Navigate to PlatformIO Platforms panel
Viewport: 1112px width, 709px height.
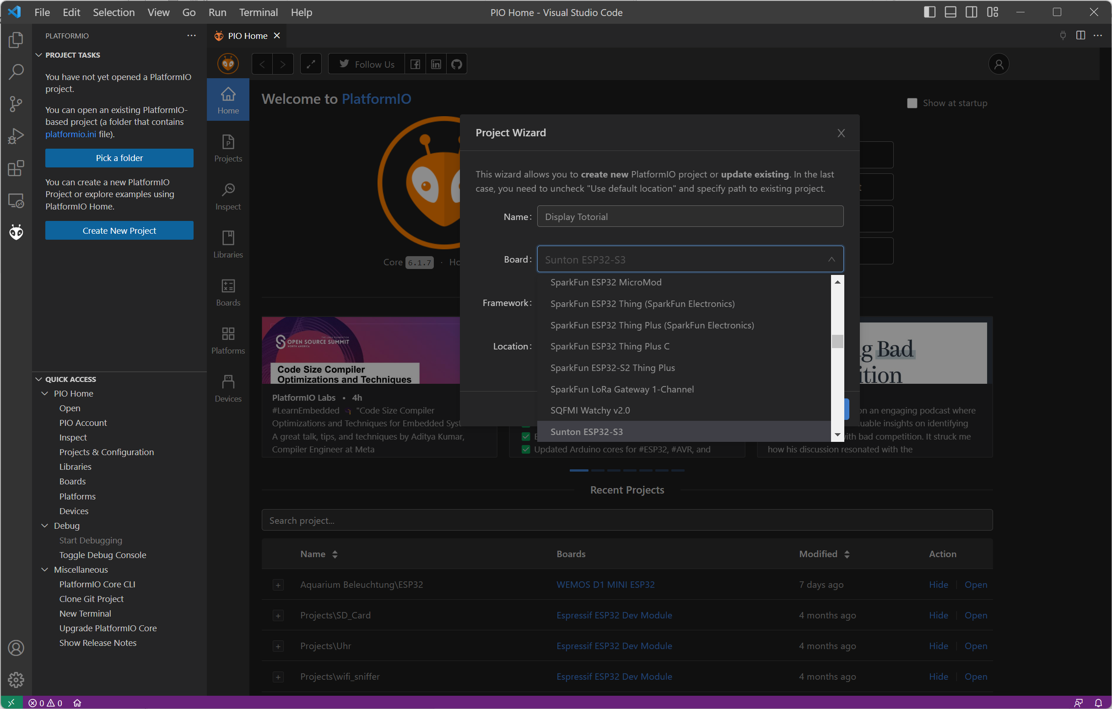pyautogui.click(x=228, y=341)
